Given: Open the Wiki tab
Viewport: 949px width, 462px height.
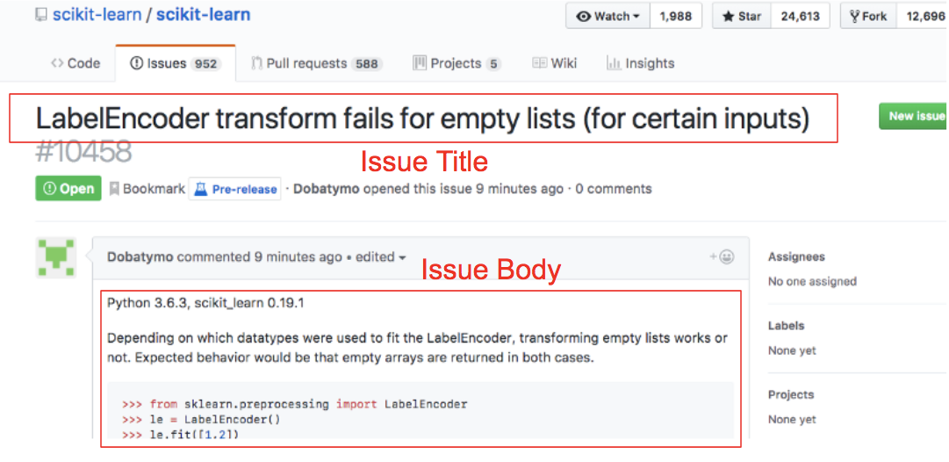Looking at the screenshot, I should coord(555,63).
